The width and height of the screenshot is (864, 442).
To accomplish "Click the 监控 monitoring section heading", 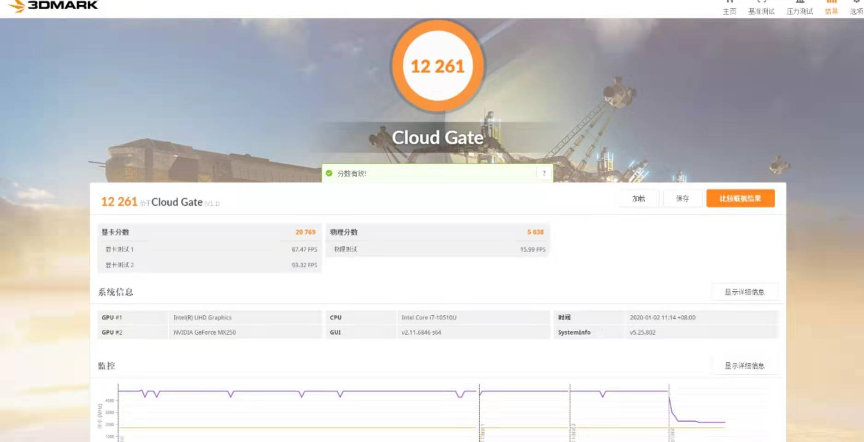I will [106, 365].
